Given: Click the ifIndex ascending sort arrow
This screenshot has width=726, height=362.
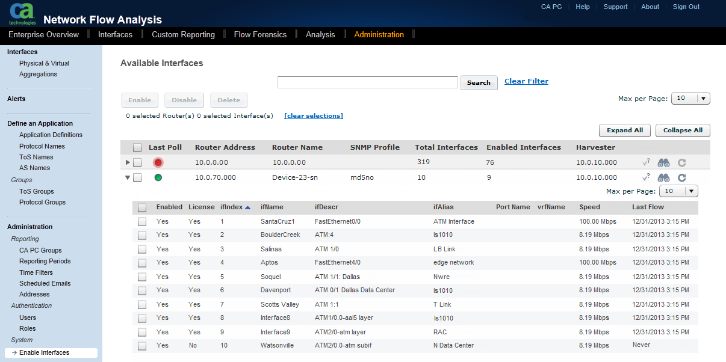Looking at the screenshot, I should [x=247, y=207].
